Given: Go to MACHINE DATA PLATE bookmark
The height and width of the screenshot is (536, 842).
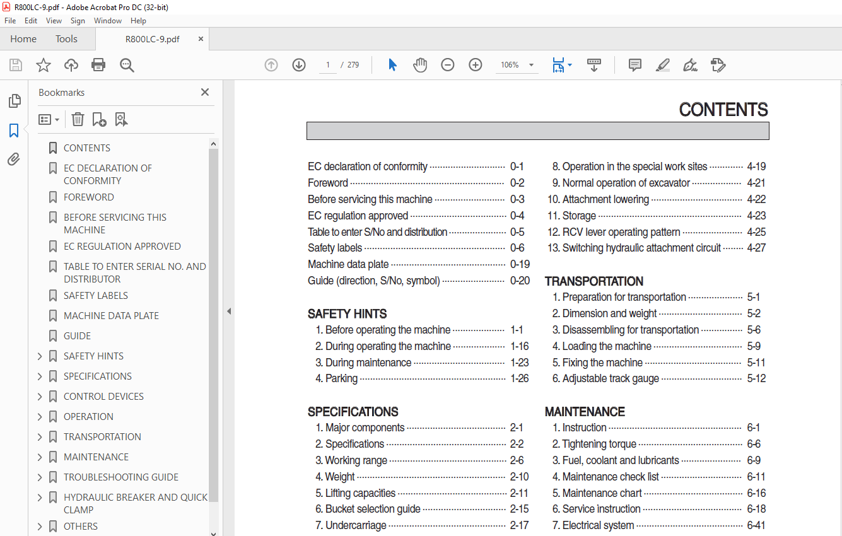Looking at the screenshot, I should click(111, 316).
